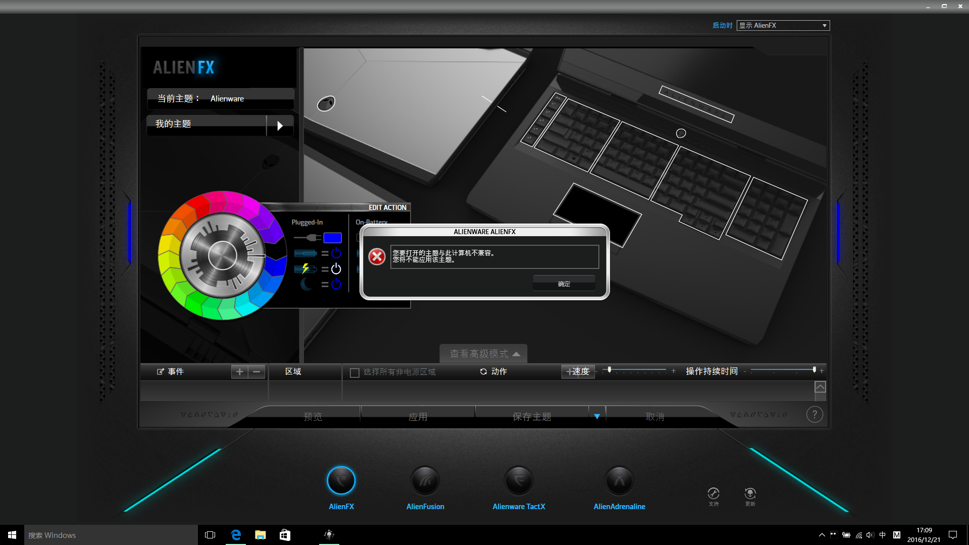Viewport: 969px width, 545px height.
Task: Open the Wi-Fi network tray icon
Action: click(858, 535)
